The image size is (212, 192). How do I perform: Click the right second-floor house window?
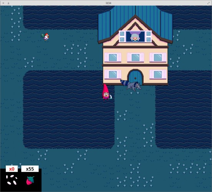click(158, 57)
